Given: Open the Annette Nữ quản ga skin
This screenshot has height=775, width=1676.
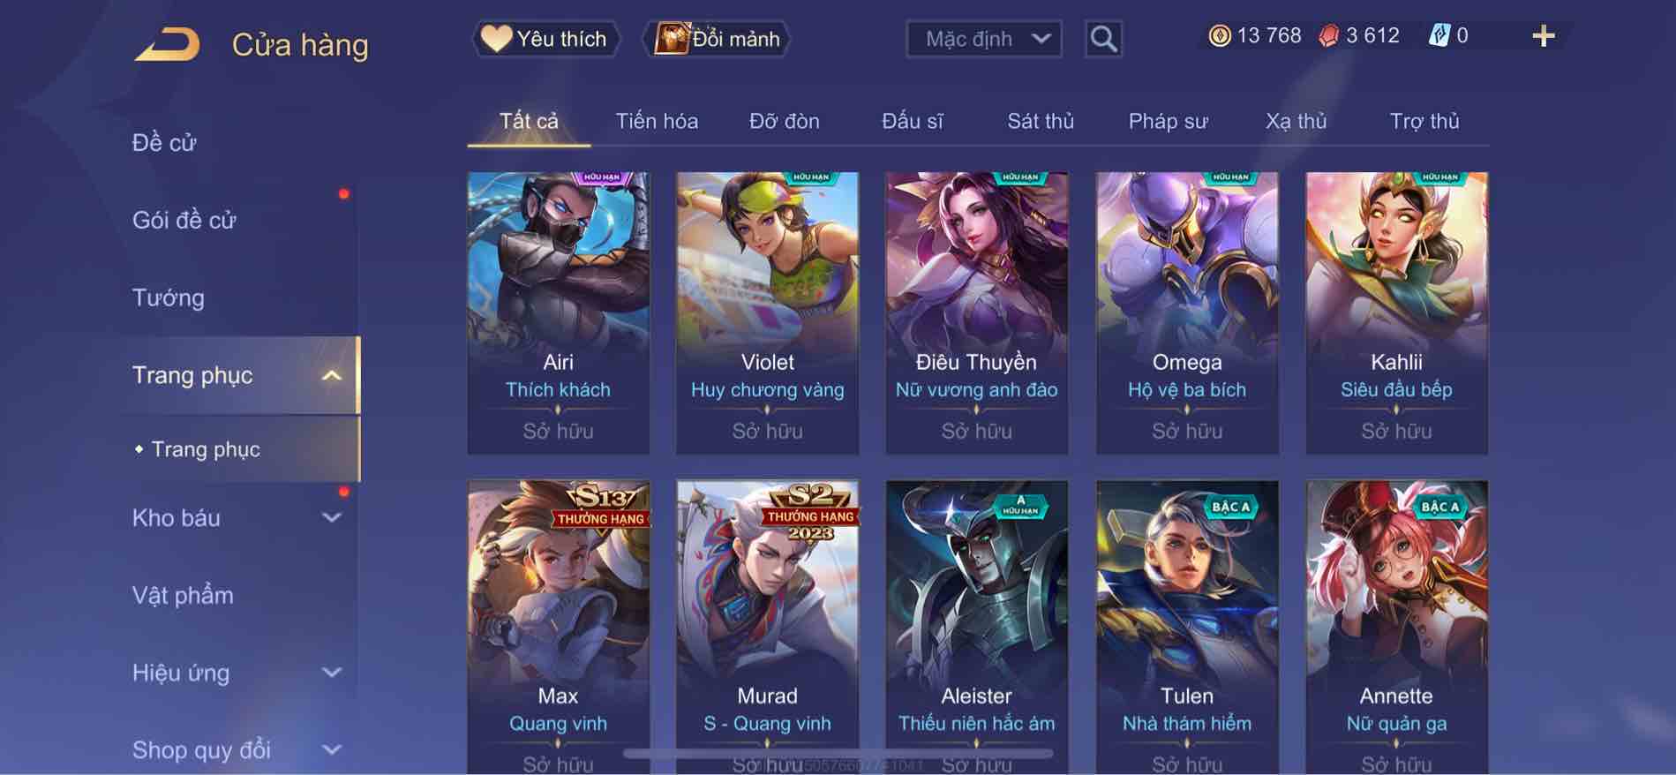Looking at the screenshot, I should (x=1396, y=627).
